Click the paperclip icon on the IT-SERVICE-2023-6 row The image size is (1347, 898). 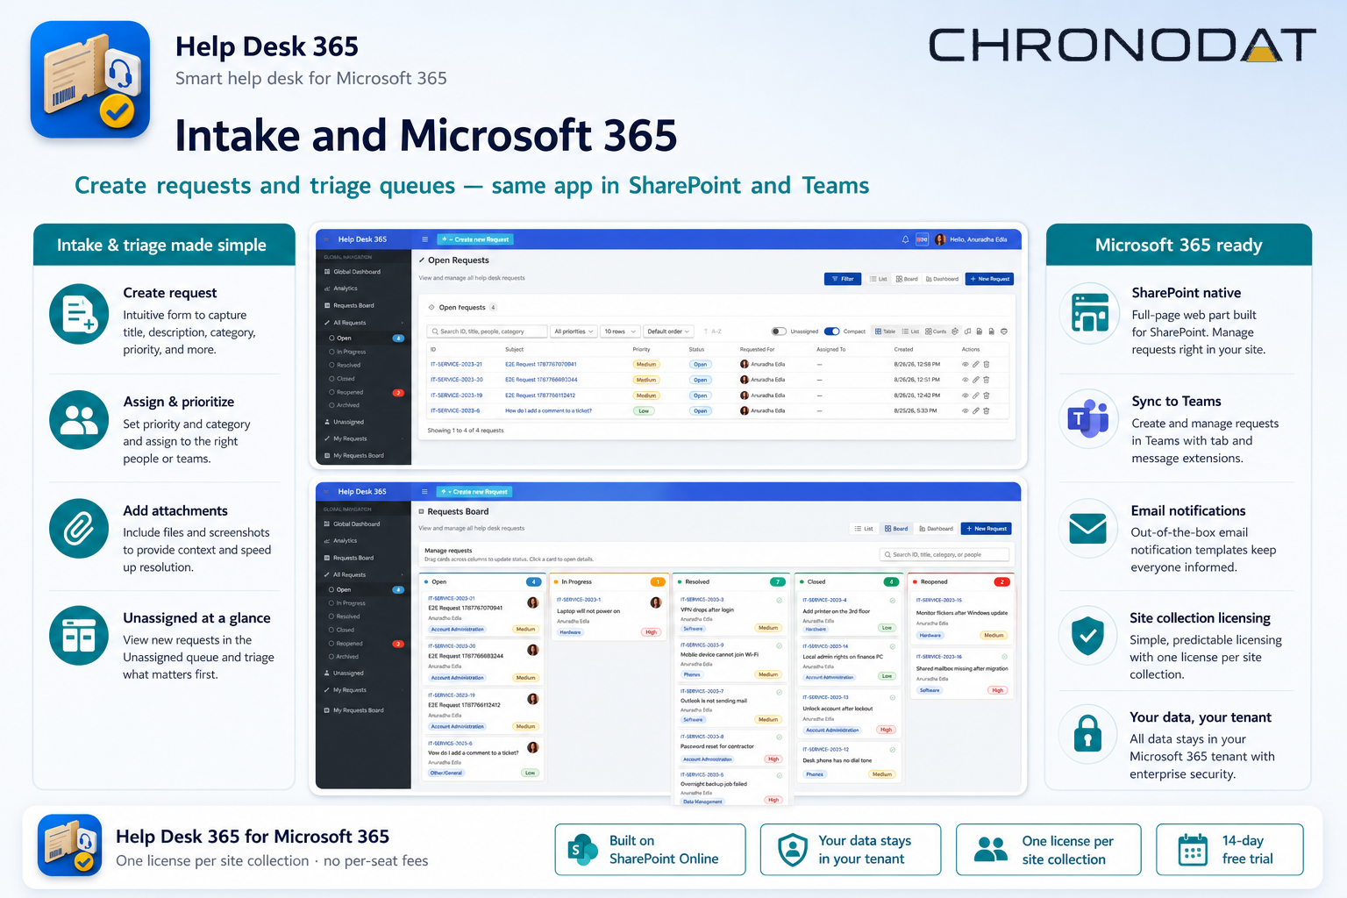point(976,410)
